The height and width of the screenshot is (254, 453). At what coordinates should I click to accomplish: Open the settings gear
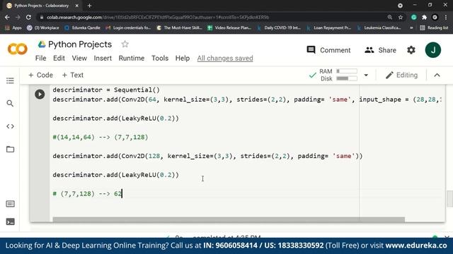point(411,50)
